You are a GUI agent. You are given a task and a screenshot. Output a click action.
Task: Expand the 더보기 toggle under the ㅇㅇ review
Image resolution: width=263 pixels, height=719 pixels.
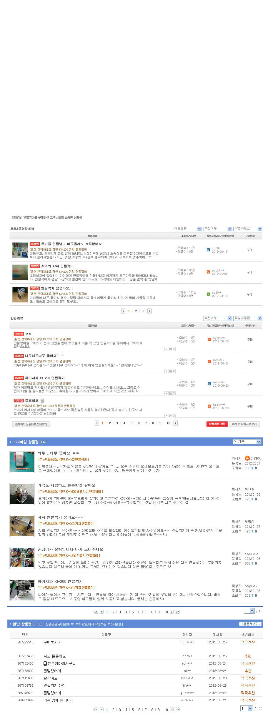[170, 349]
